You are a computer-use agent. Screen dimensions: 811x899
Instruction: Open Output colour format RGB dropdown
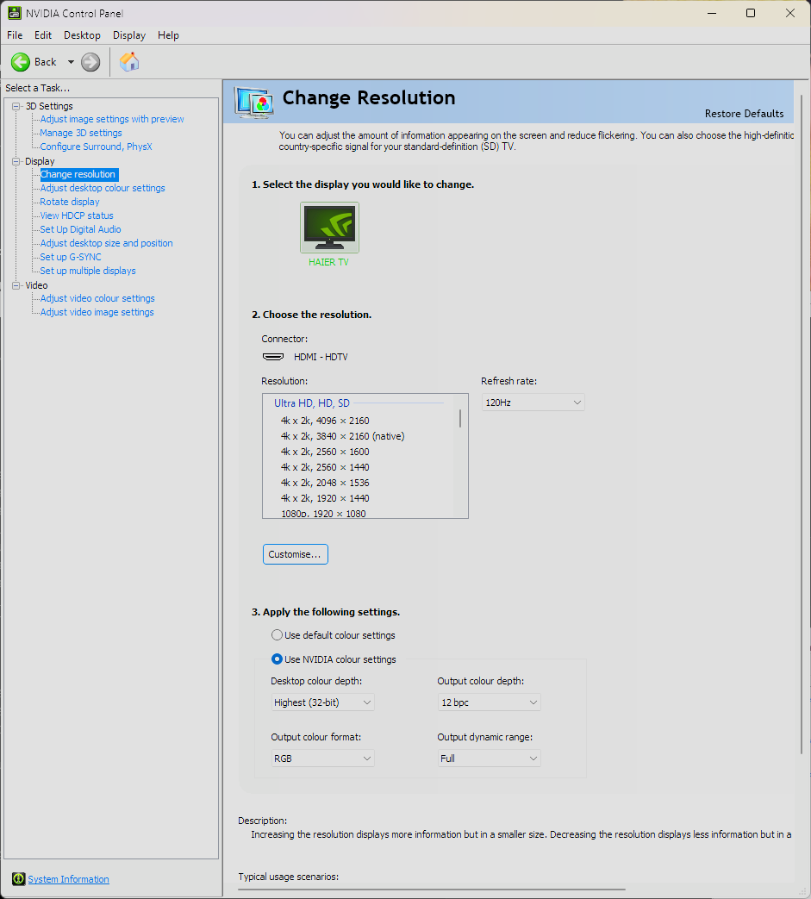[x=322, y=759]
